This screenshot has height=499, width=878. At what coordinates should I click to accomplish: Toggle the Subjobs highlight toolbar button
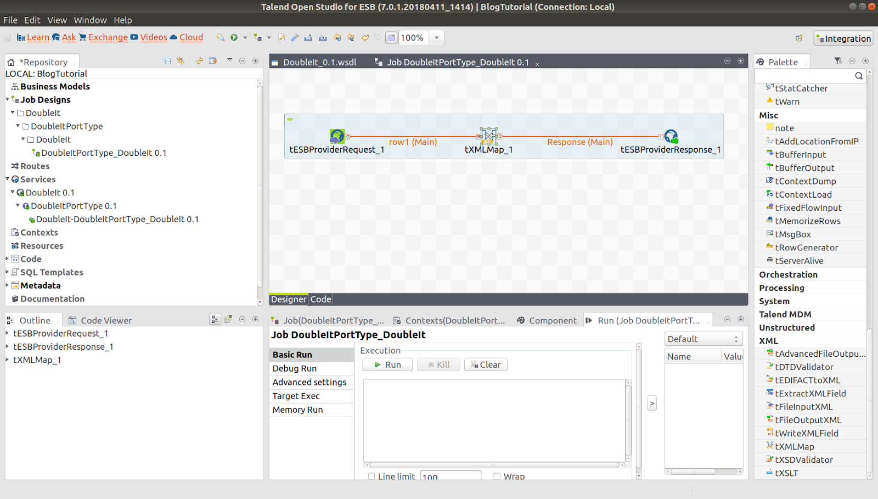tap(391, 37)
